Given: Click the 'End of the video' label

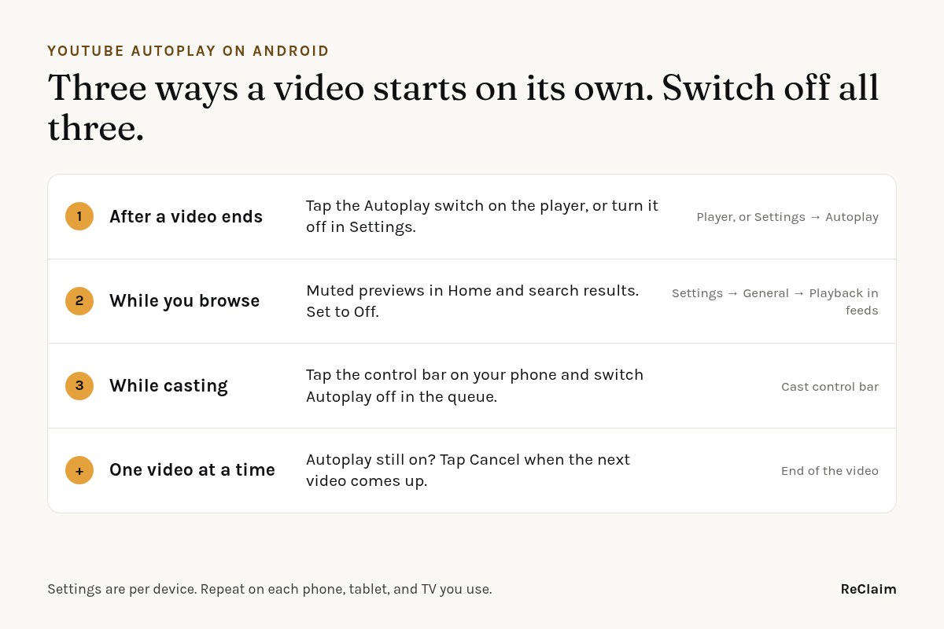Looking at the screenshot, I should click(x=830, y=471).
